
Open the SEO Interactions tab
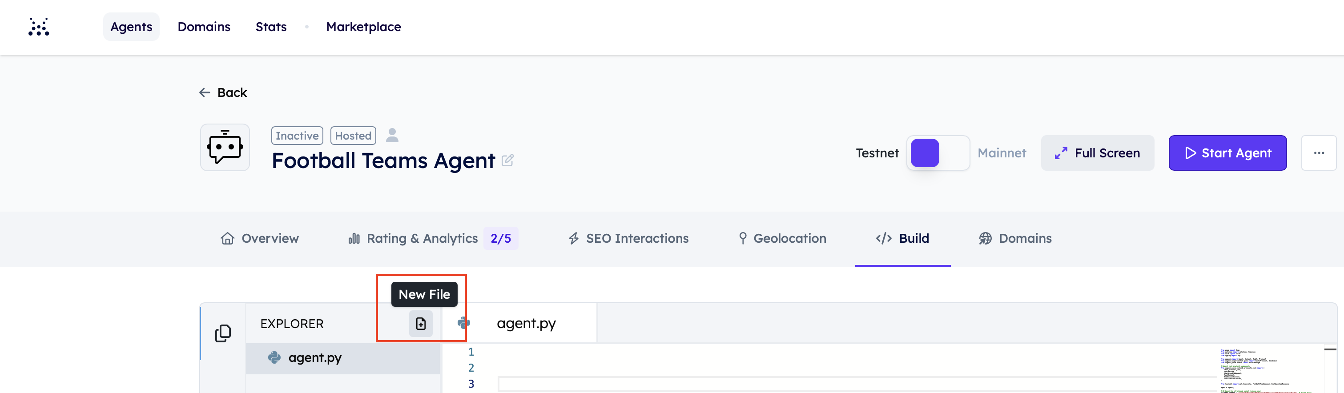[x=628, y=238]
